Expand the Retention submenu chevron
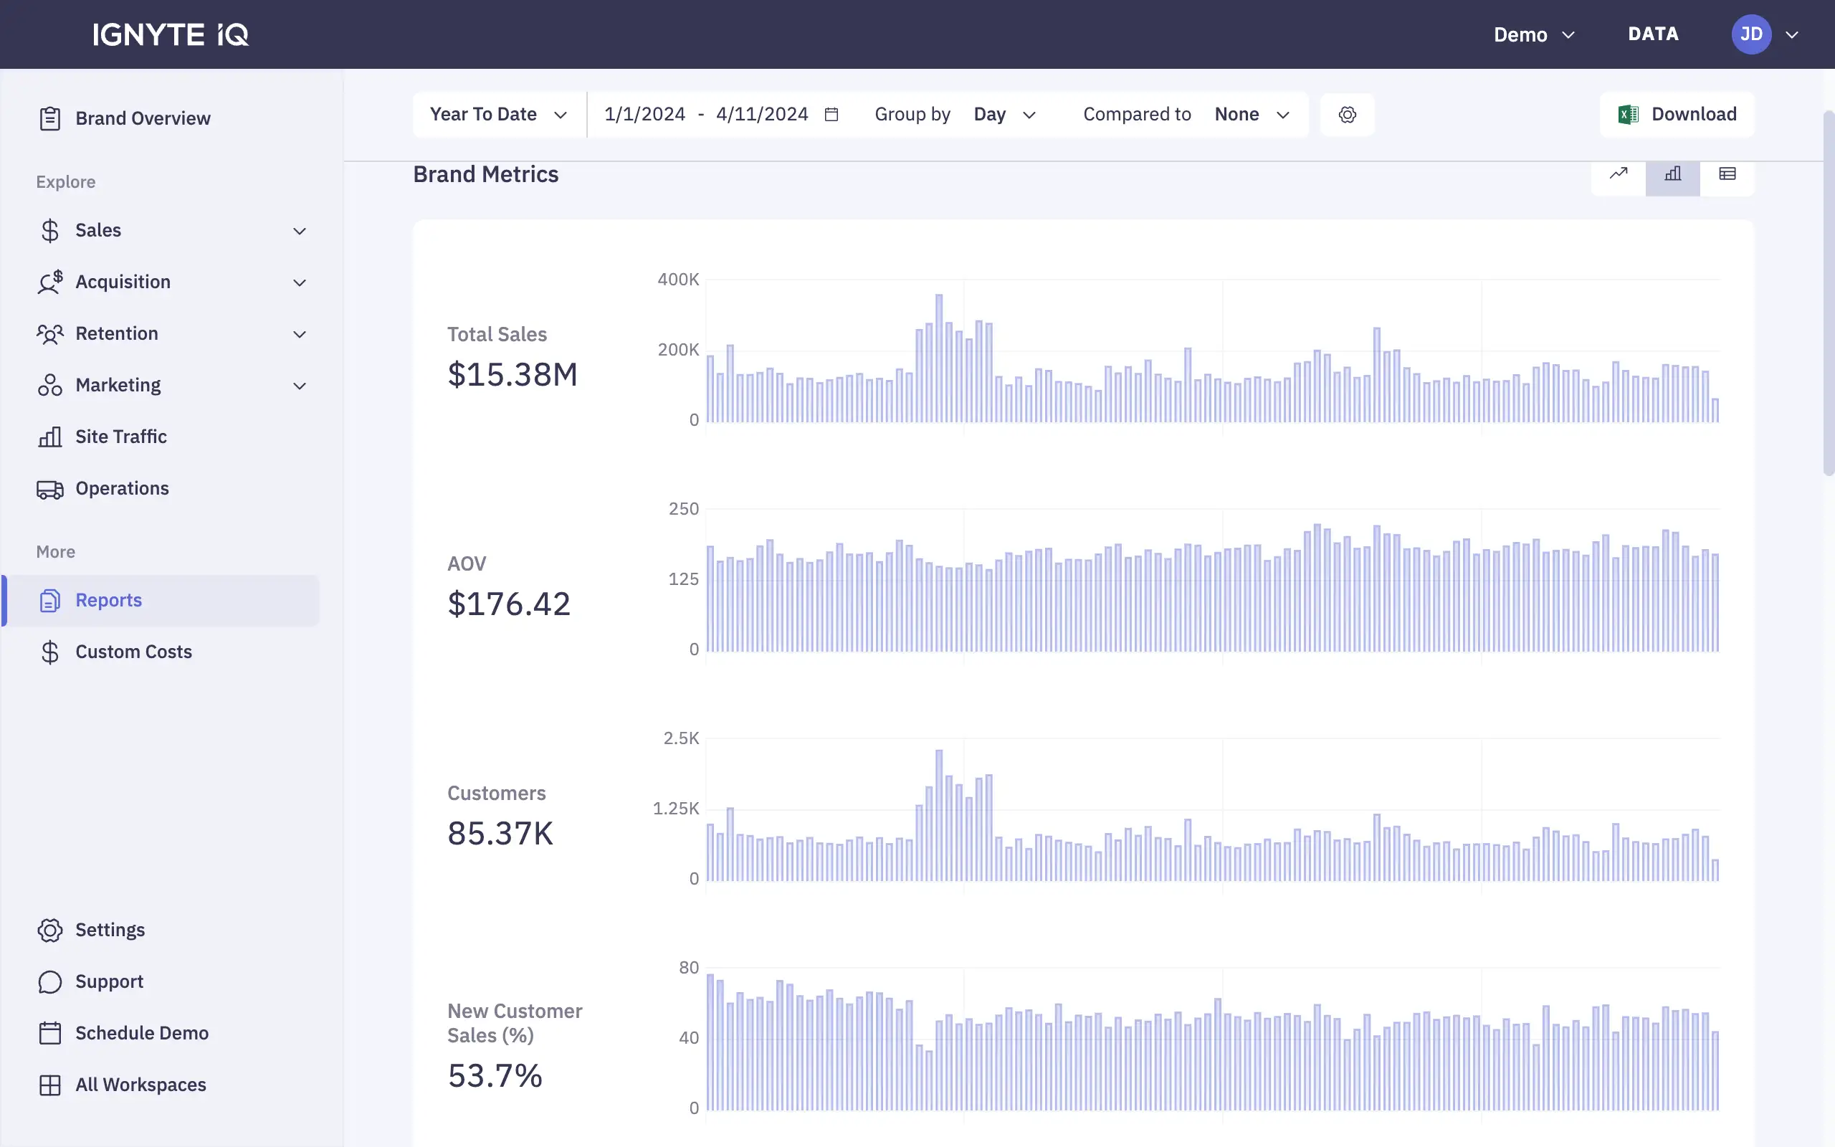1835x1147 pixels. point(300,334)
